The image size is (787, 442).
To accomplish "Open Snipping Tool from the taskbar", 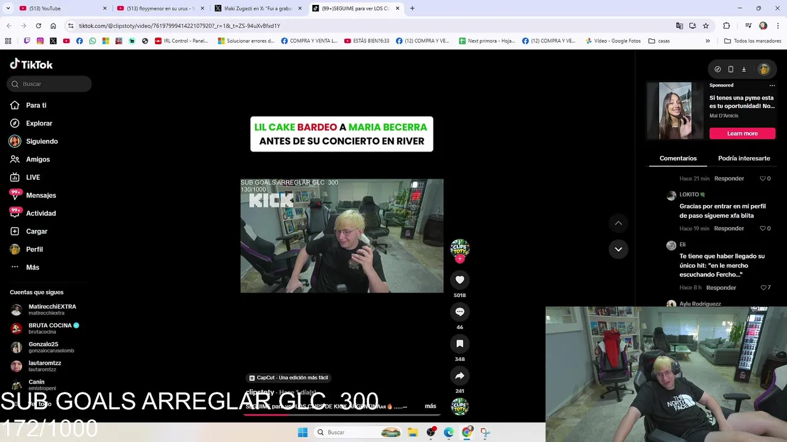I will pyautogui.click(x=485, y=432).
